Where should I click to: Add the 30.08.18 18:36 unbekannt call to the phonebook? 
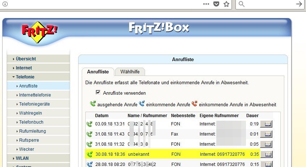coord(266,154)
